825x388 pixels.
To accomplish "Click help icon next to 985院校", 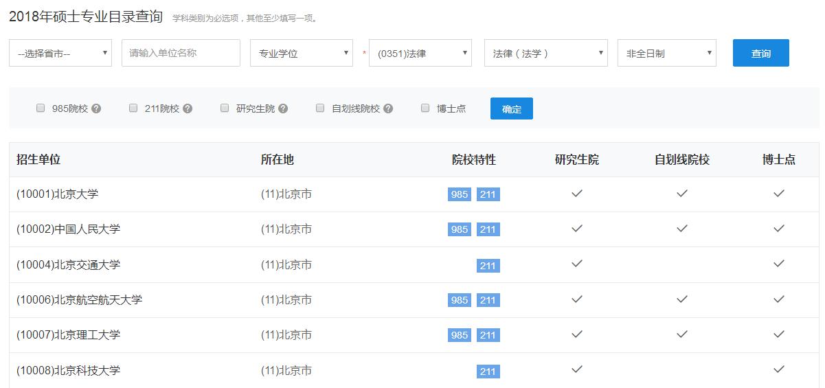I will point(96,109).
